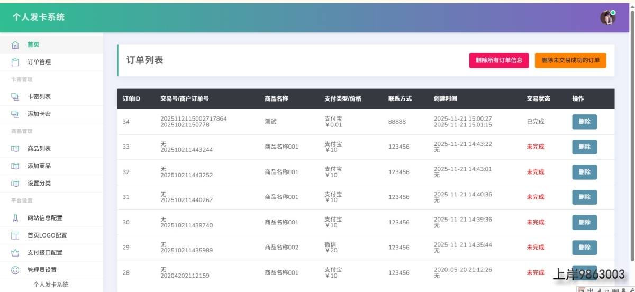Open the user avatar in the header
This screenshot has height=292, width=635.
tap(607, 17)
